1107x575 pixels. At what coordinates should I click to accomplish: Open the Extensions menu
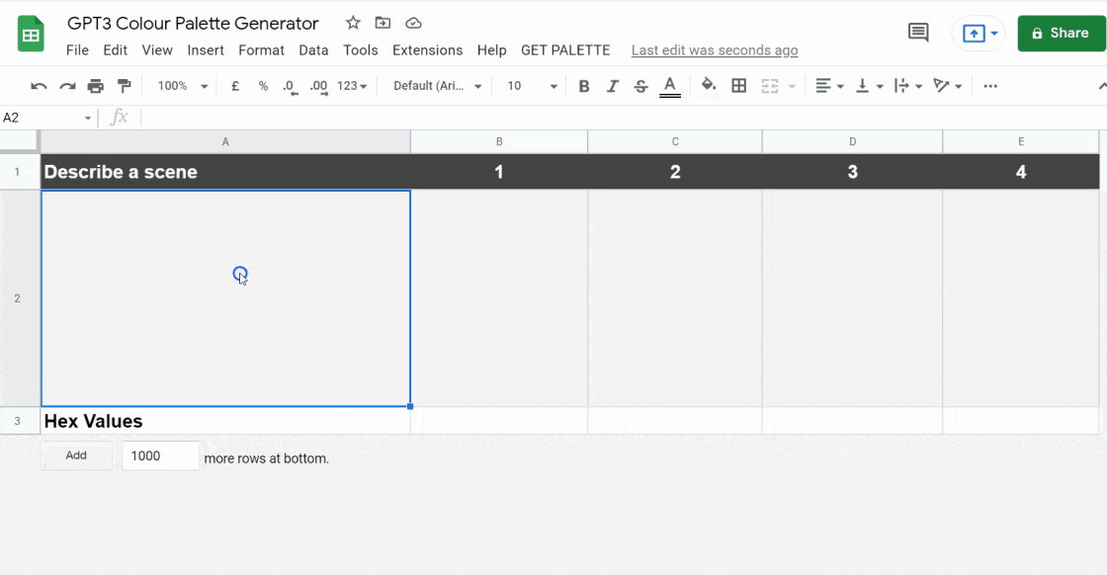(x=427, y=50)
